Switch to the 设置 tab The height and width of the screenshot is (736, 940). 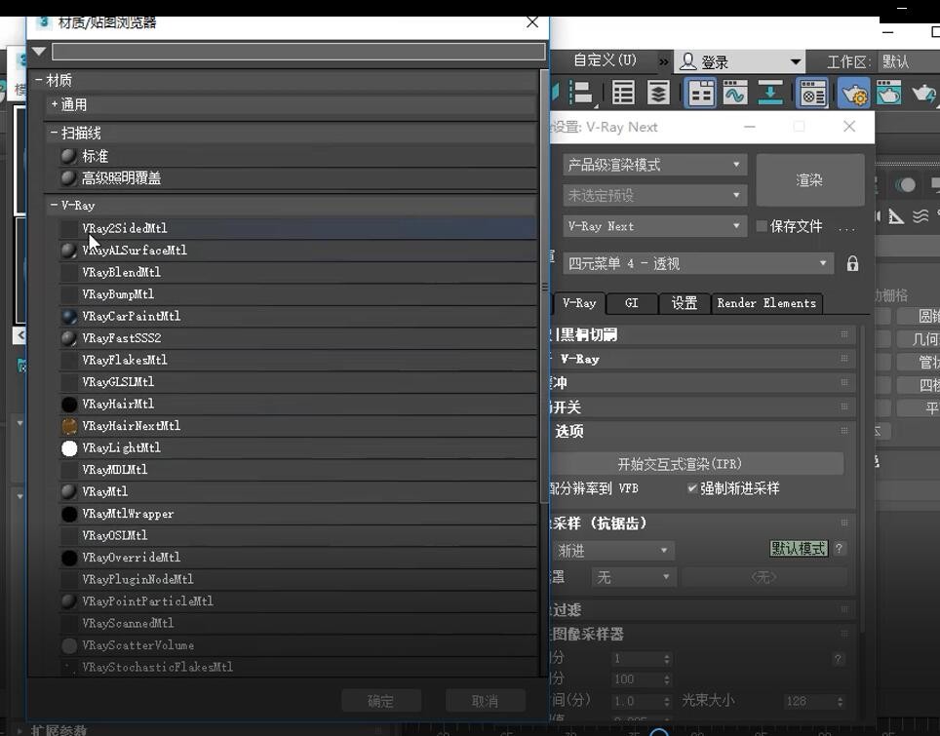684,303
